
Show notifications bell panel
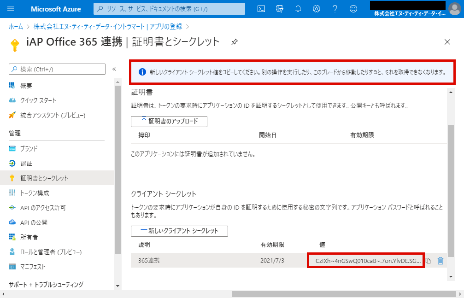click(298, 9)
